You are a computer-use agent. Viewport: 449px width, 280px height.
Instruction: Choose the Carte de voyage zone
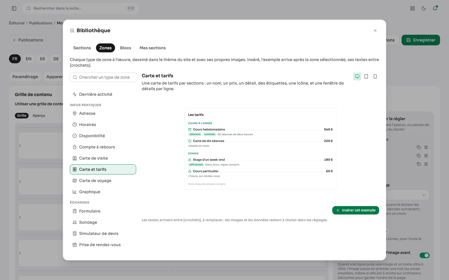[103, 181]
